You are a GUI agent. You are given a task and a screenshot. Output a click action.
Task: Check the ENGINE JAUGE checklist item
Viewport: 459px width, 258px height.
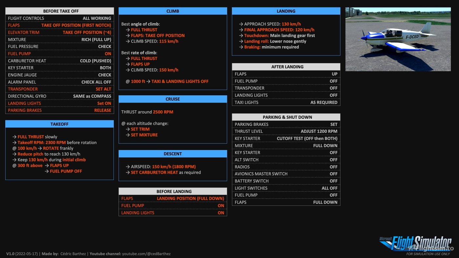(x=59, y=75)
